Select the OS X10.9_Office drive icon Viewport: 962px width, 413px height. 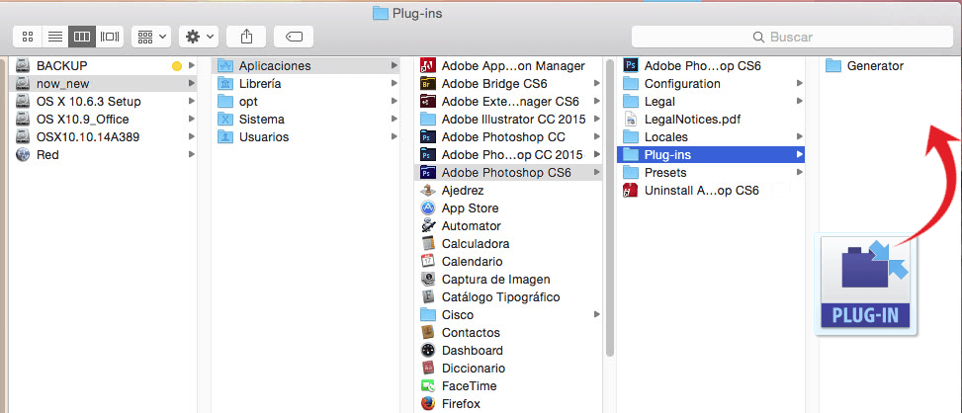(x=23, y=119)
